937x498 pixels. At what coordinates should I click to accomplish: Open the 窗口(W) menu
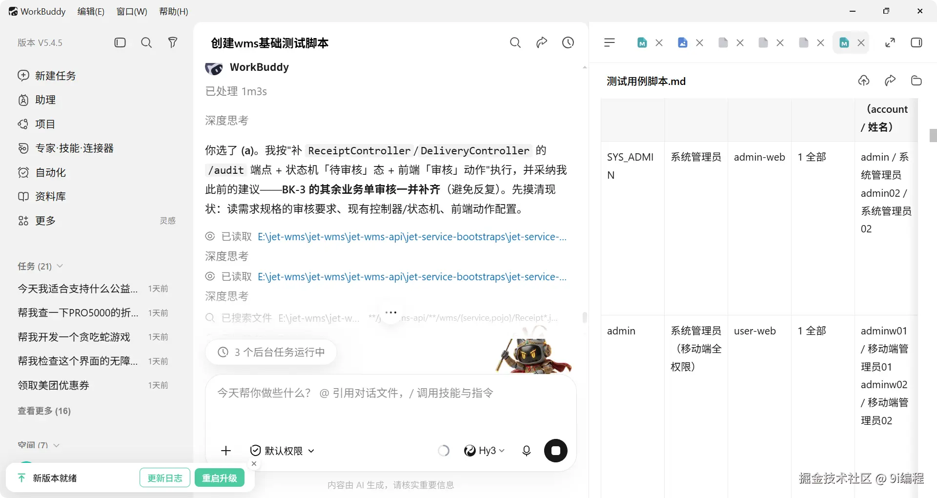[x=132, y=11]
